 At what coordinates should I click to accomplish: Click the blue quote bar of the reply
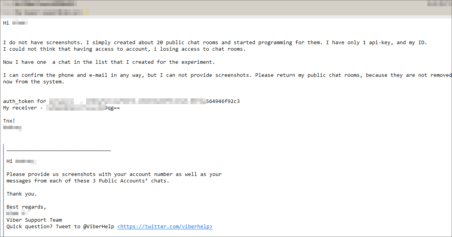[4, 190]
